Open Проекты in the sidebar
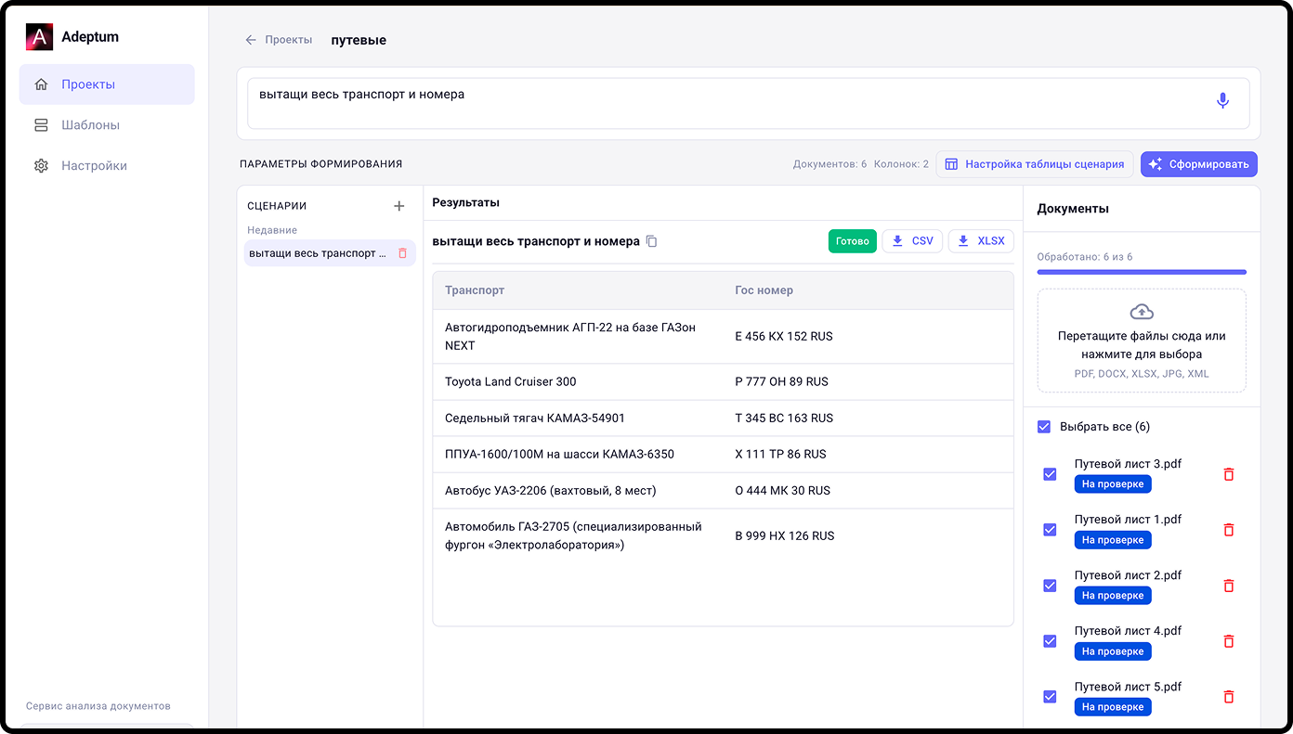The width and height of the screenshot is (1293, 734). [x=107, y=84]
